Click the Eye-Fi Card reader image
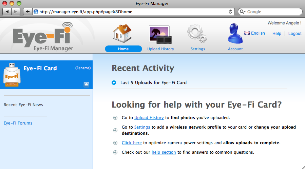305x169 pixels. (12, 75)
